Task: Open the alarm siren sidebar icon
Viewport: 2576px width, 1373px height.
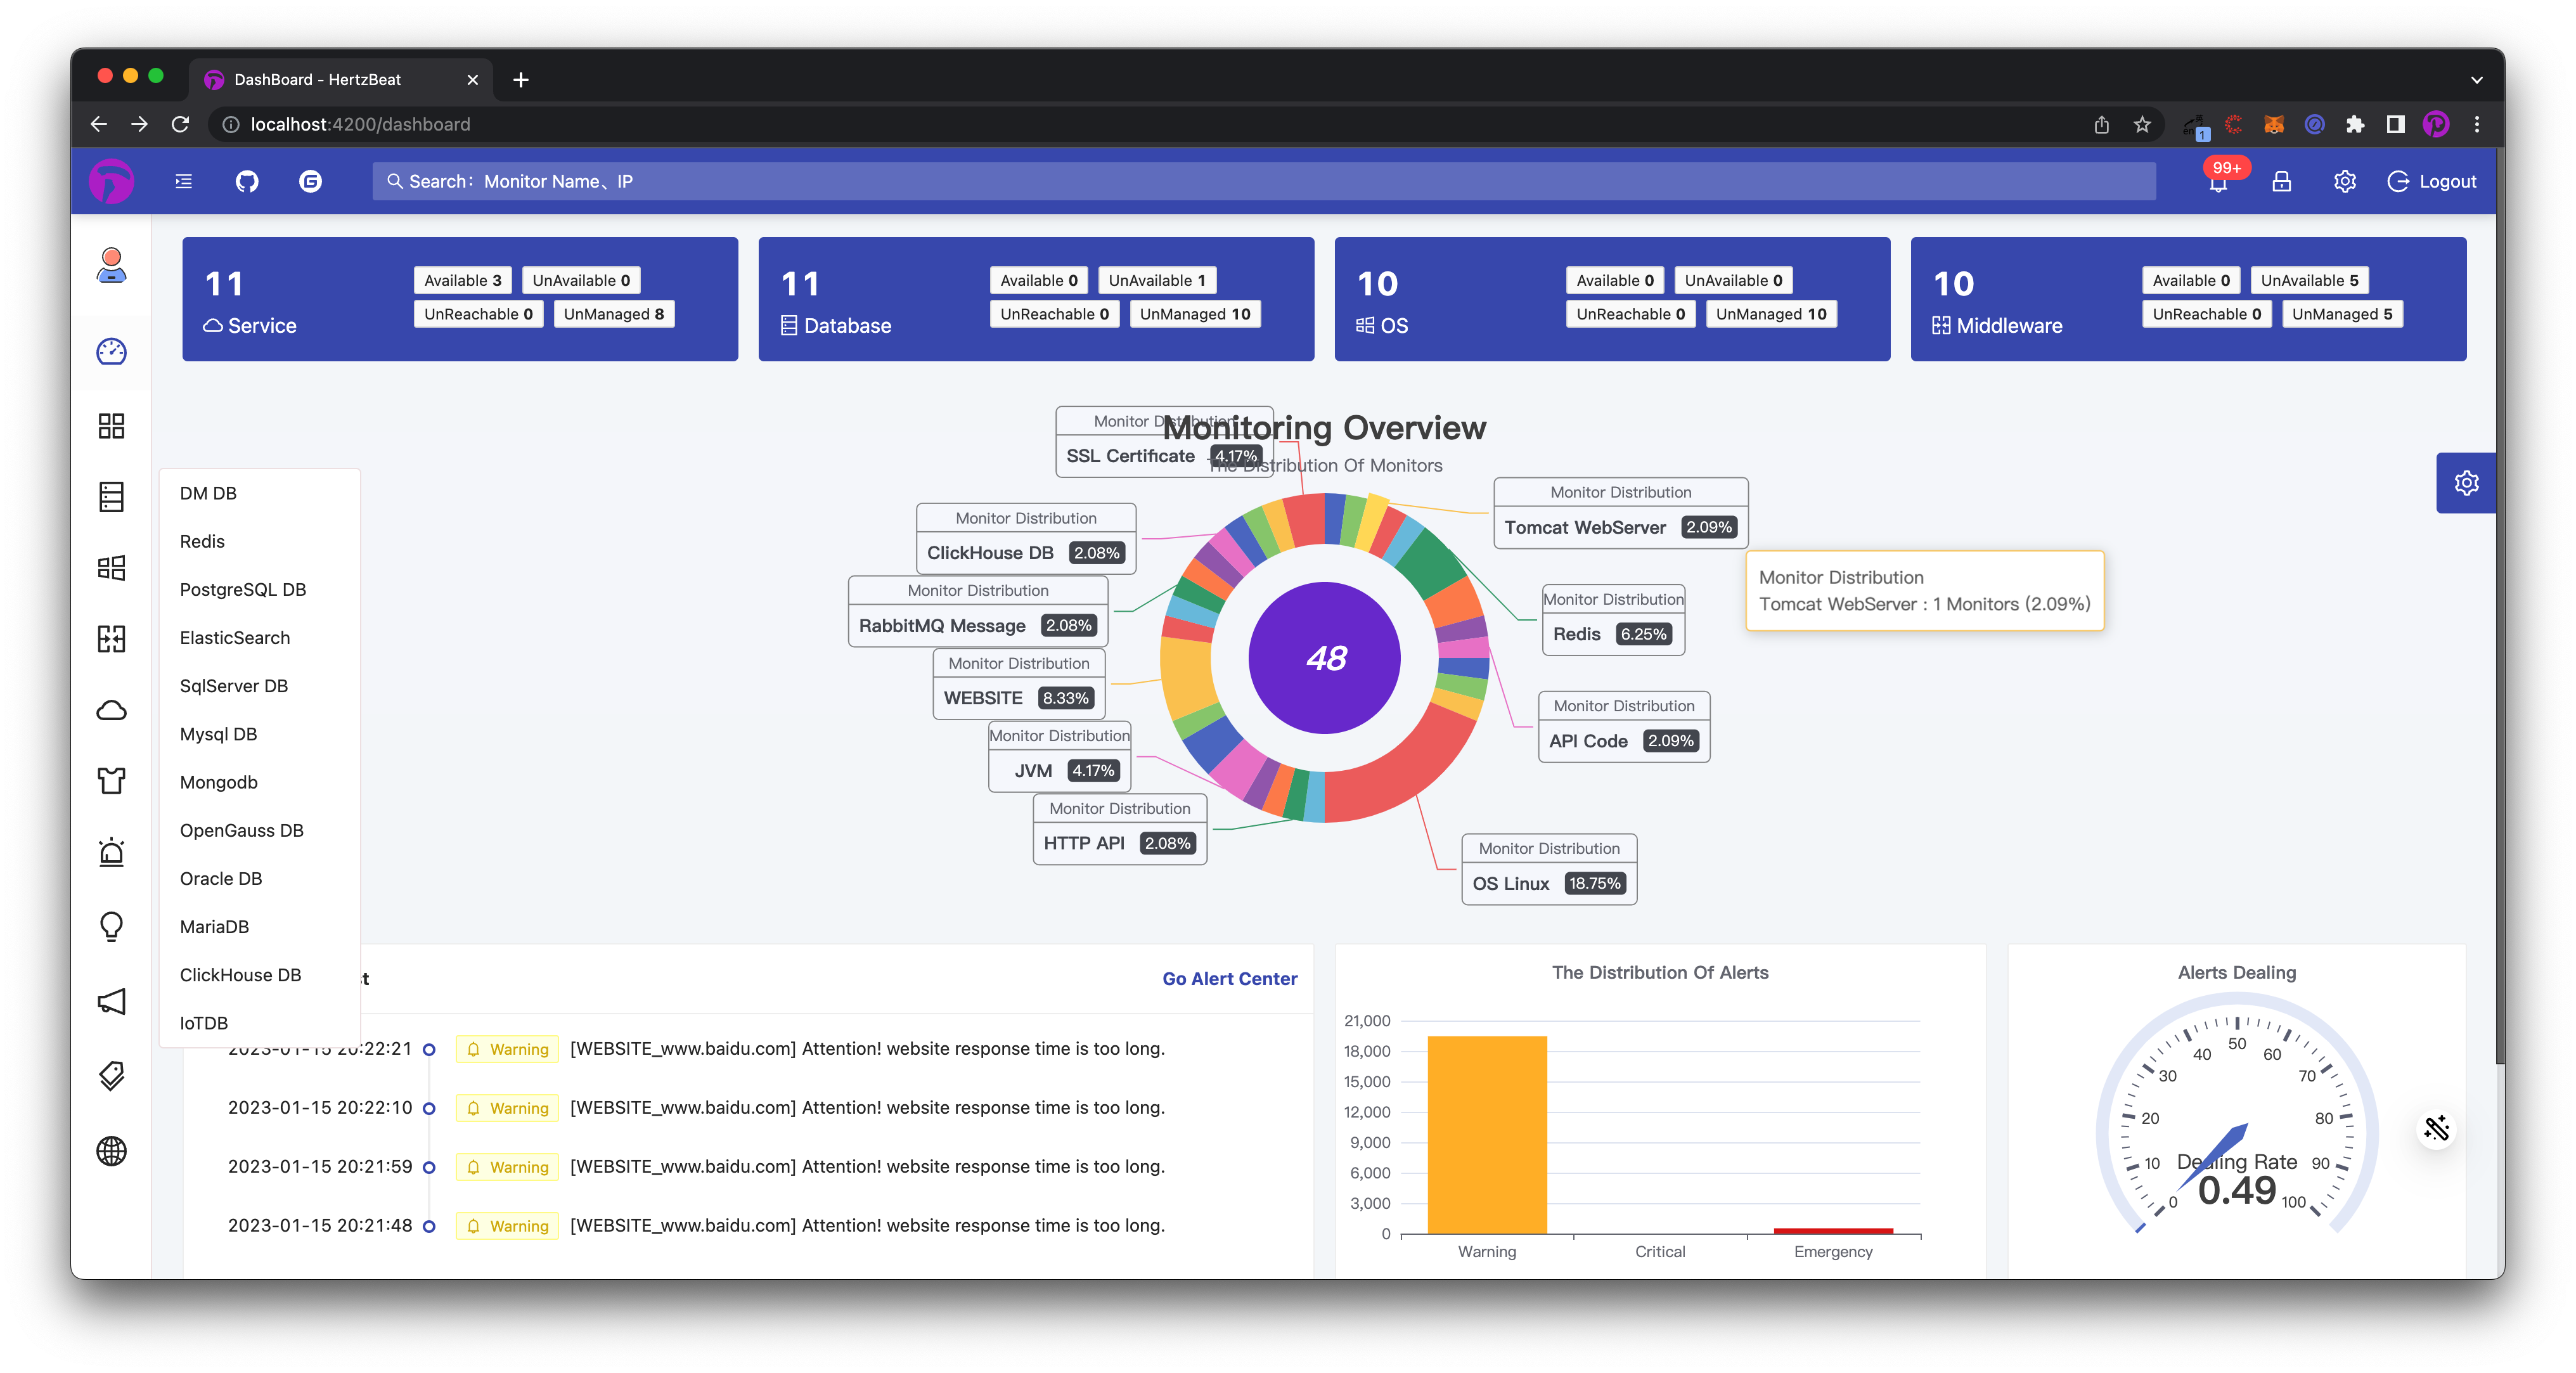Action: [111, 852]
